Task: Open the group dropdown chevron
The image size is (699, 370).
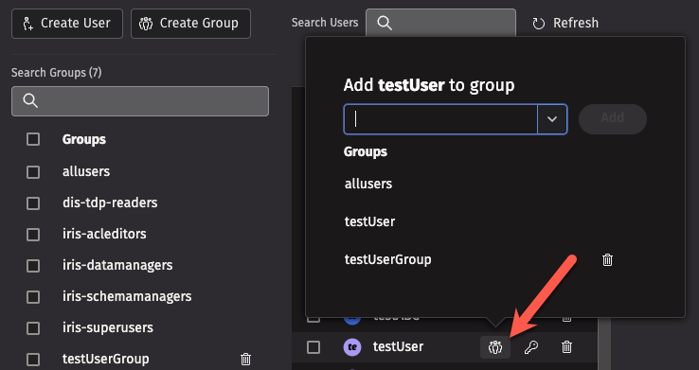Action: tap(552, 119)
